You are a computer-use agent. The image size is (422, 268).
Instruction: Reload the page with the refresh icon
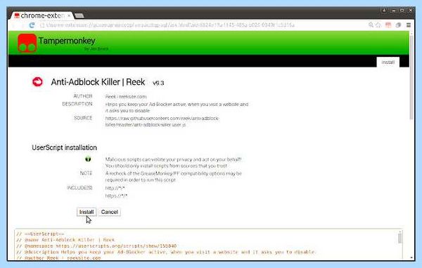[32, 25]
